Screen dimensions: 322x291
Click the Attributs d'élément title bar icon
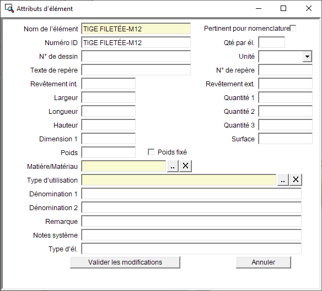9,9
